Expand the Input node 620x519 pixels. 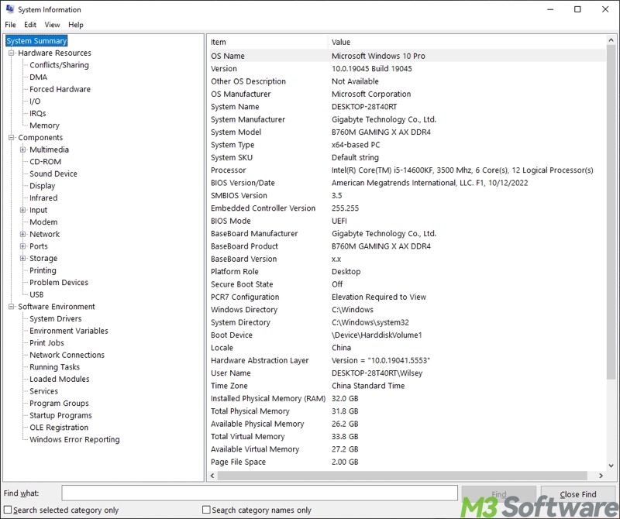[x=23, y=210]
